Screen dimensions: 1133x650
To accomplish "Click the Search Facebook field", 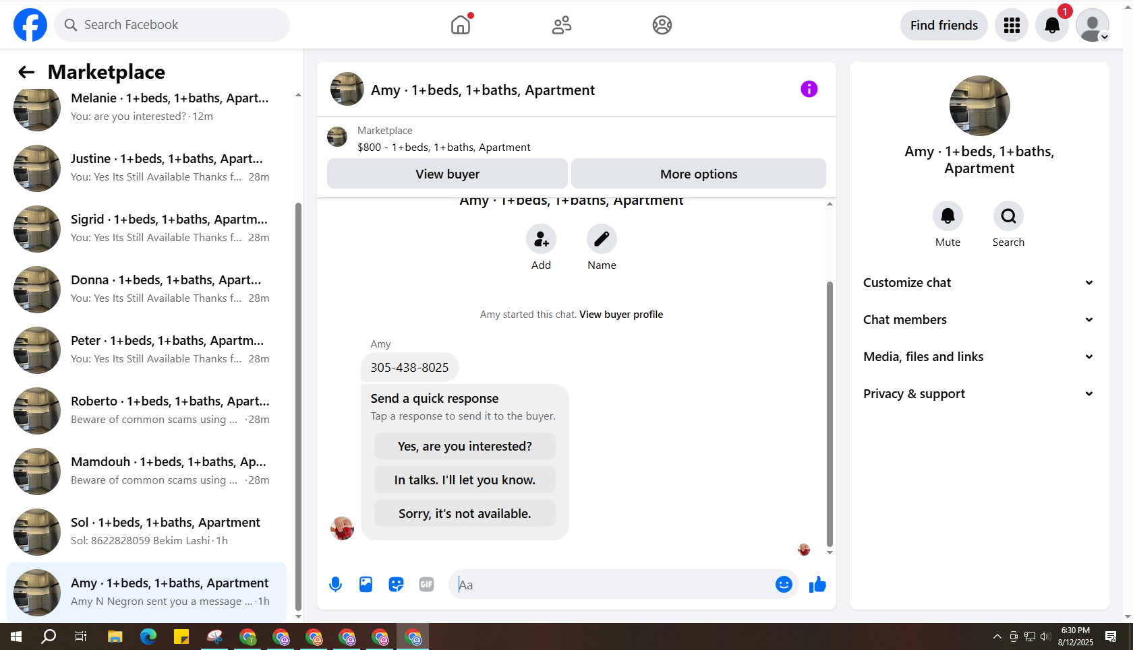I will 172,25.
